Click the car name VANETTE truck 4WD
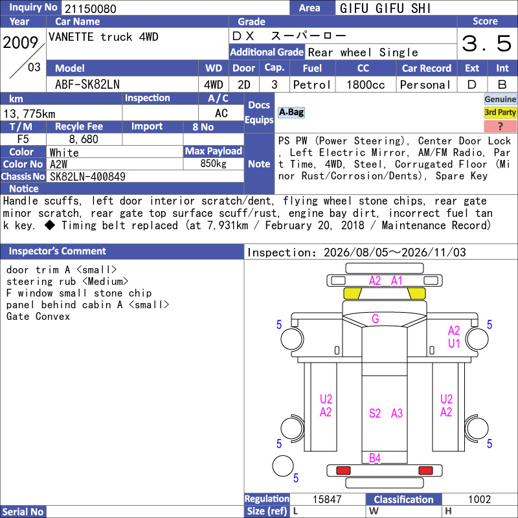The height and width of the screenshot is (518, 518). click(x=104, y=37)
